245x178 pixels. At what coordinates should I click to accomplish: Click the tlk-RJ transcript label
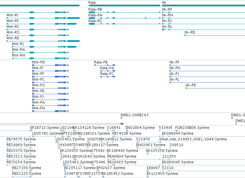click(167, 21)
